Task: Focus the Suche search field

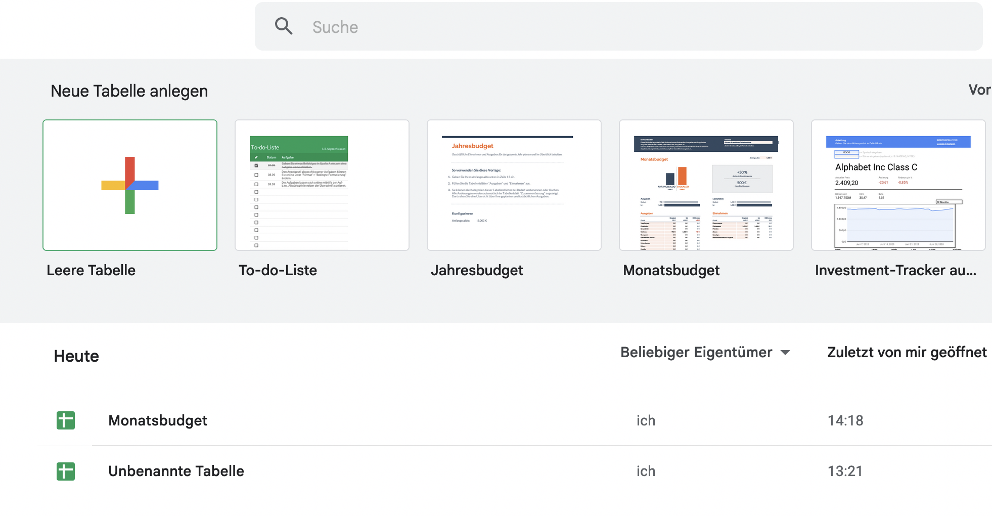Action: (x=618, y=26)
